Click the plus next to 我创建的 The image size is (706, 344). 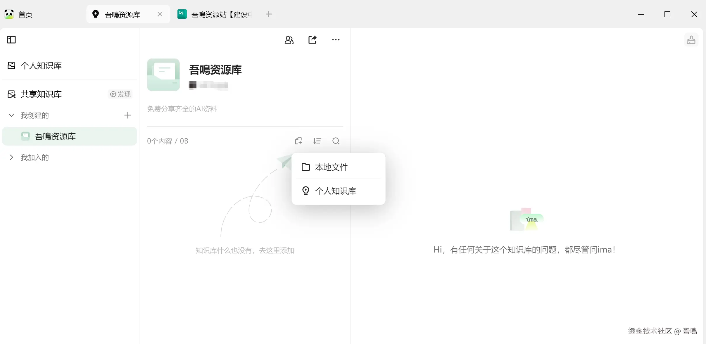click(x=127, y=115)
